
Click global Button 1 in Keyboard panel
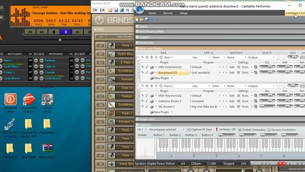coord(159,135)
